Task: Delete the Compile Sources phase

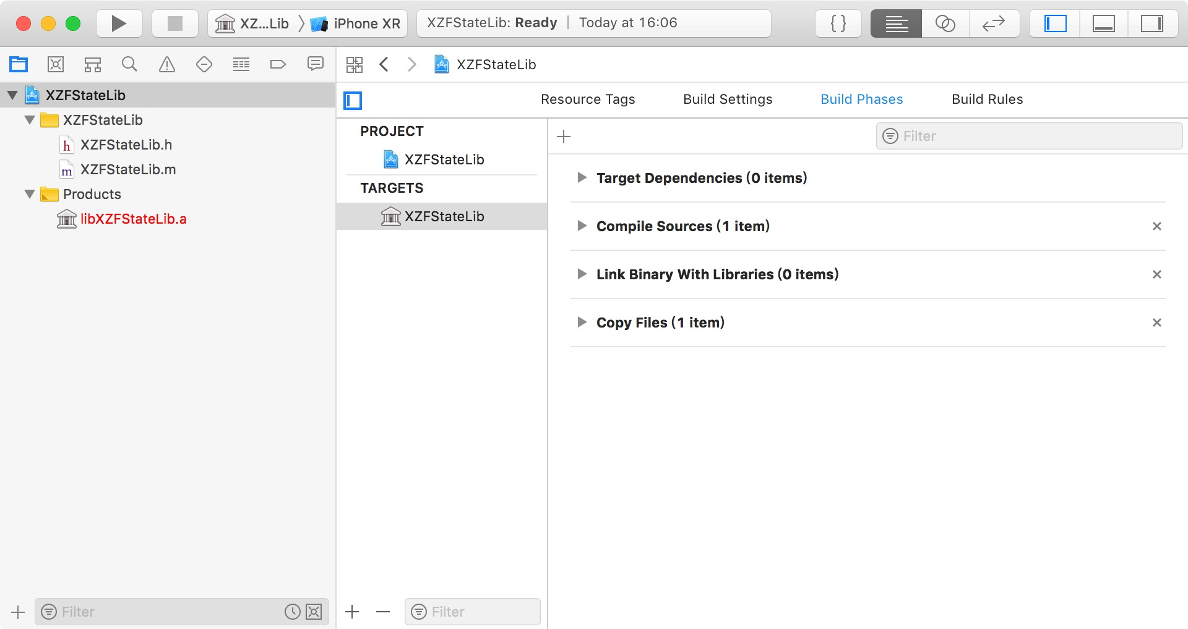Action: (1156, 226)
